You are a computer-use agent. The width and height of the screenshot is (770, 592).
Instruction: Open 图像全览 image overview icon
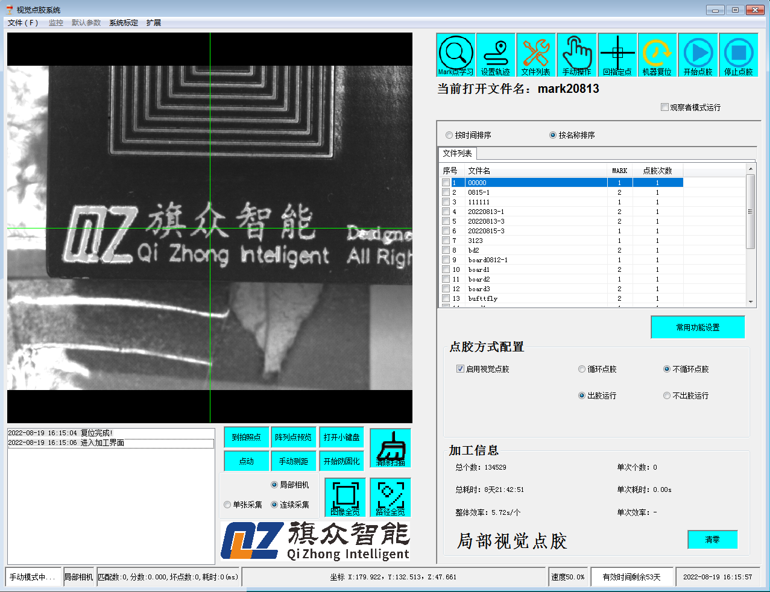345,497
